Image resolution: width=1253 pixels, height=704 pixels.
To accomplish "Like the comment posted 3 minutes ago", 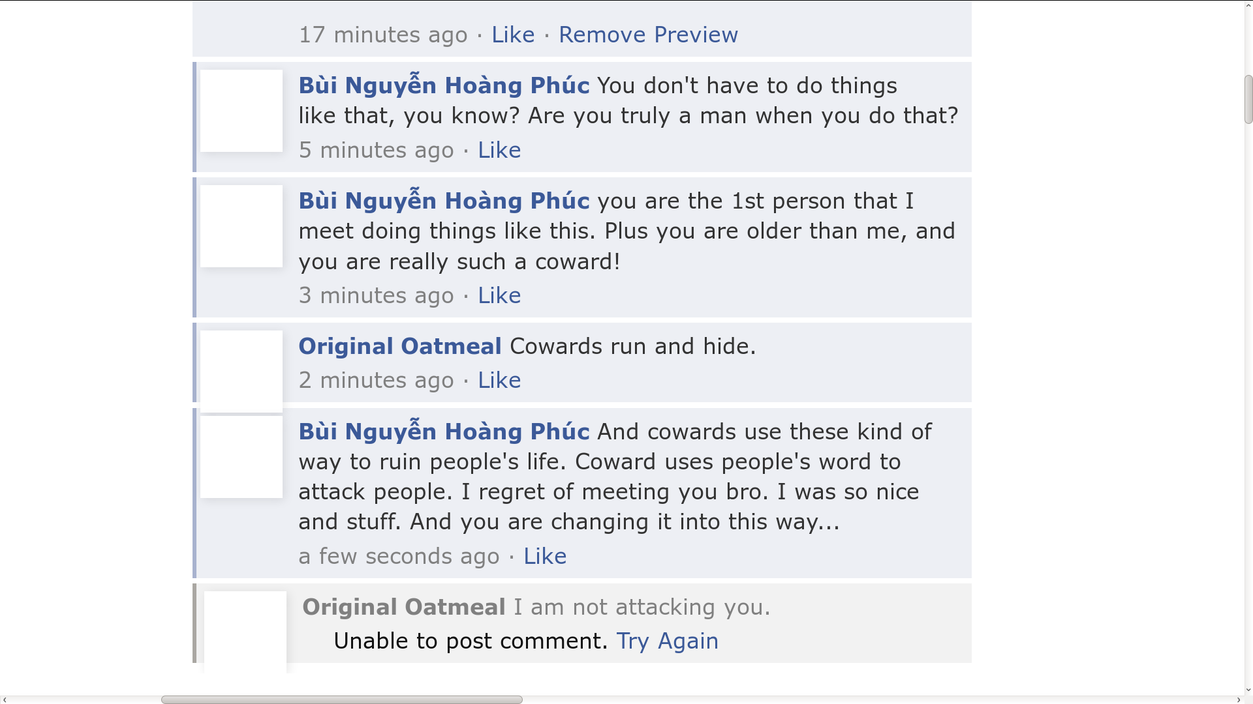I will tap(499, 295).
